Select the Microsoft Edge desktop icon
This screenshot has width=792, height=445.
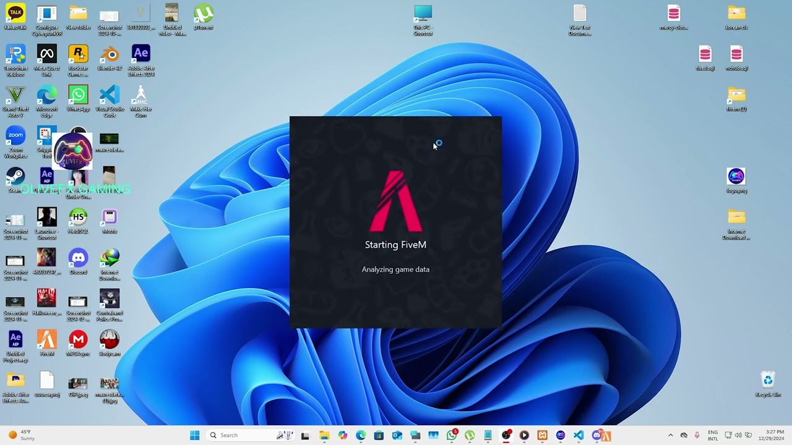point(47,101)
